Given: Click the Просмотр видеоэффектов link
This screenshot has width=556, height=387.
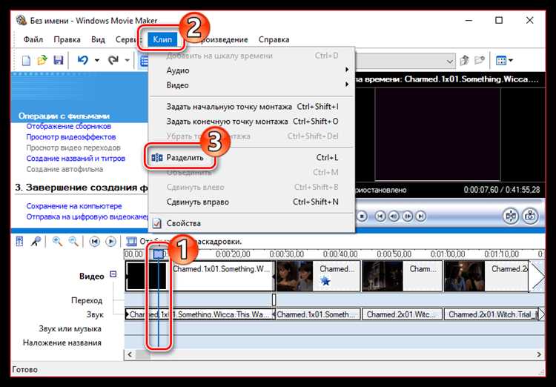Looking at the screenshot, I should tap(71, 137).
